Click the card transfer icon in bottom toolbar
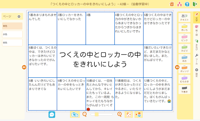200x121 pixels. (x=75, y=114)
